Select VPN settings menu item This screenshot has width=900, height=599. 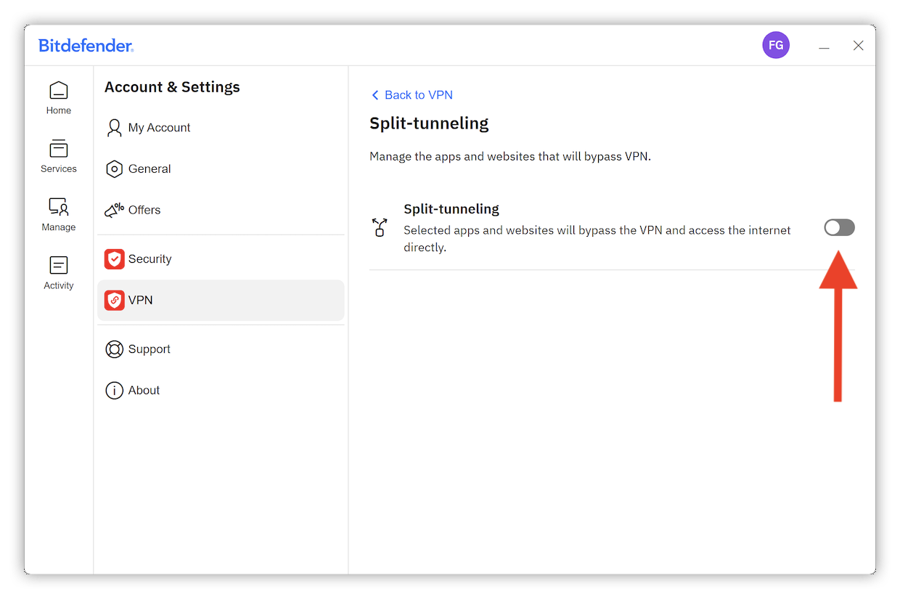click(x=221, y=301)
